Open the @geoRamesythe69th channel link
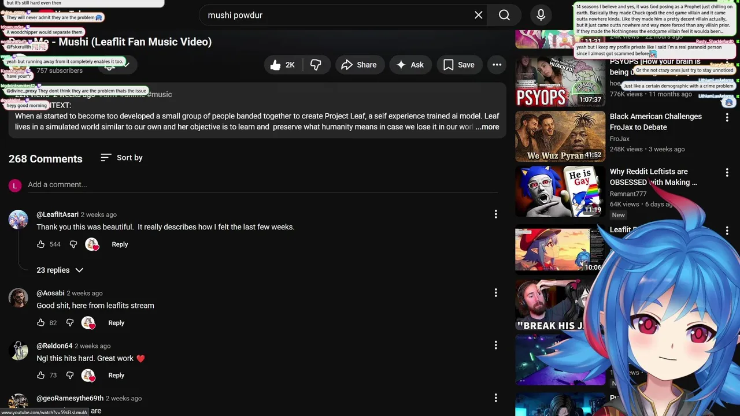This screenshot has height=416, width=740. coord(70,398)
